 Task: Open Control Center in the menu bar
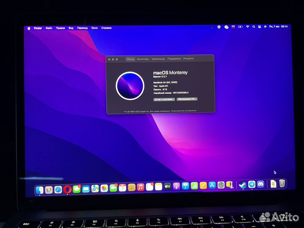coord(259,27)
